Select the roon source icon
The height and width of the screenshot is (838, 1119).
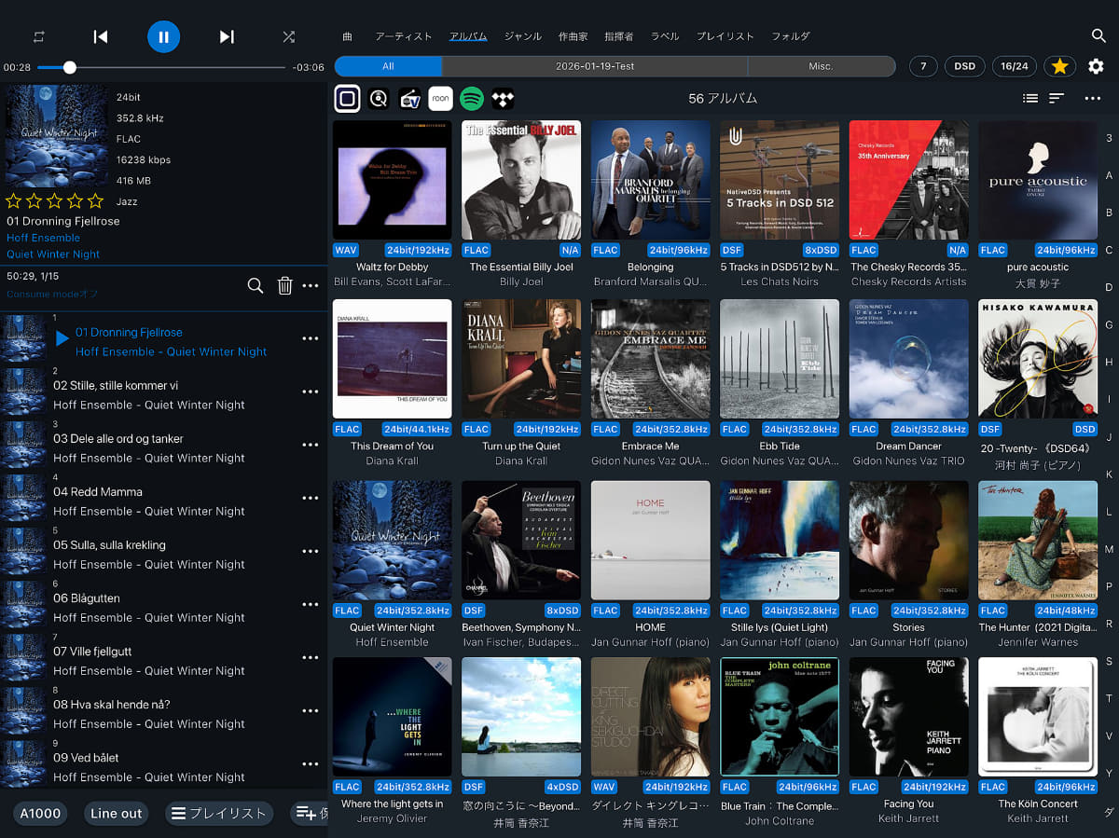click(x=440, y=98)
